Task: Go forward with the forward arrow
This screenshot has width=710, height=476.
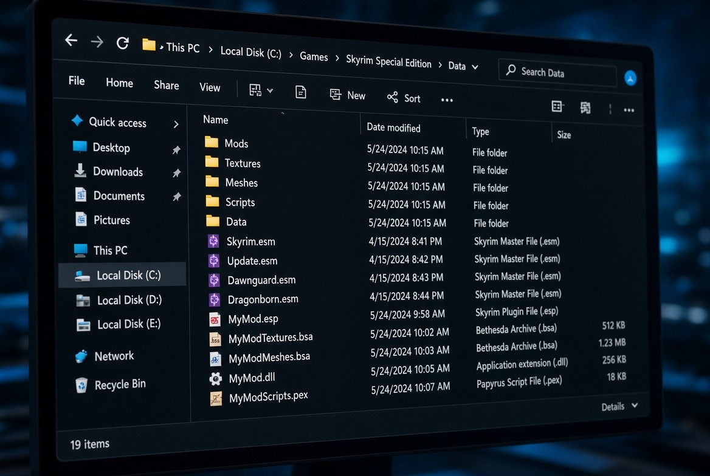Action: point(97,42)
